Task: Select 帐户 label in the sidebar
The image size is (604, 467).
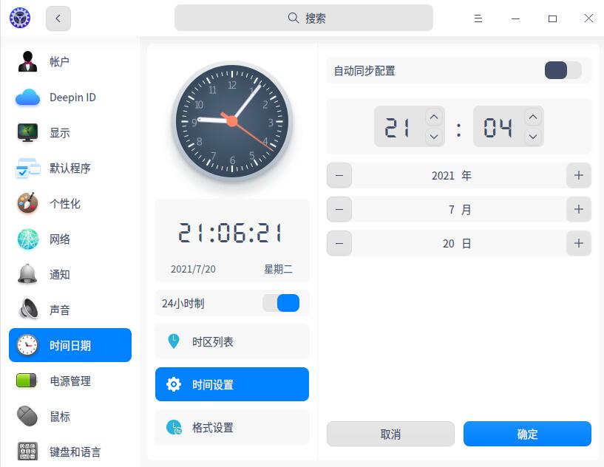Action: click(59, 61)
